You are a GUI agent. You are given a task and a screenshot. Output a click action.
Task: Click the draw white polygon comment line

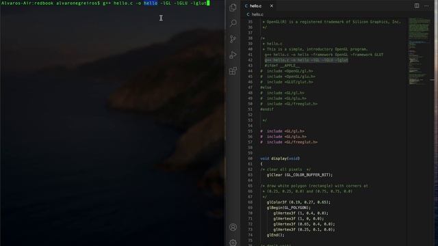tap(314, 186)
